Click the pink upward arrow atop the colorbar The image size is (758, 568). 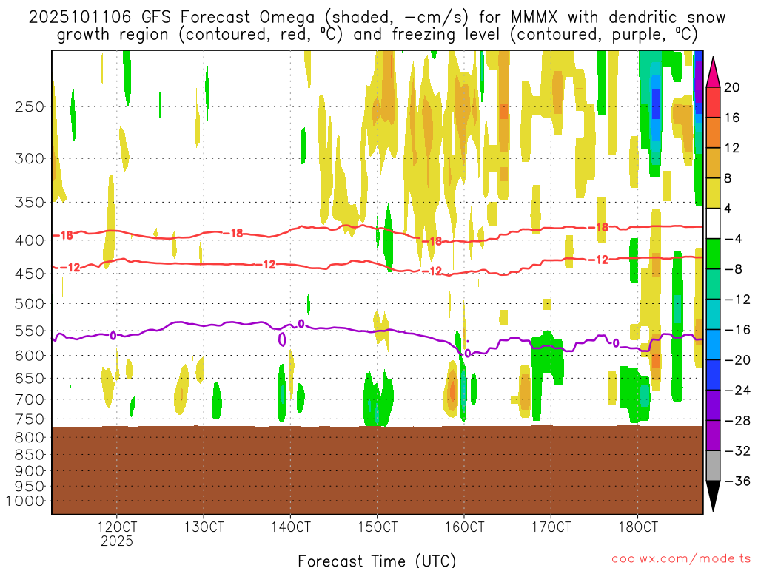pyautogui.click(x=713, y=72)
